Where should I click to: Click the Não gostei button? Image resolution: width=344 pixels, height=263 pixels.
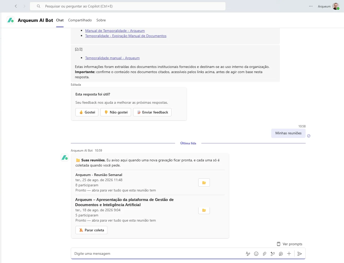click(x=116, y=112)
